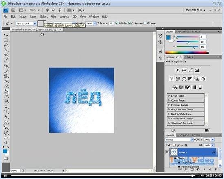Switch to the Swatches tab

pyautogui.click(x=182, y=31)
